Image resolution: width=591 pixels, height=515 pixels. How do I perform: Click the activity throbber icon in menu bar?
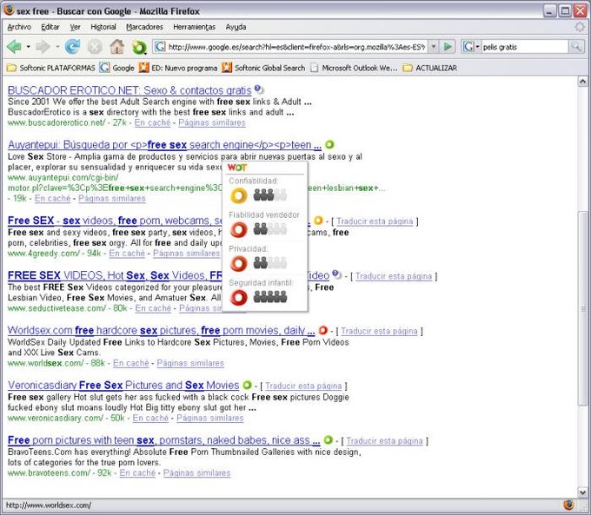tap(579, 27)
